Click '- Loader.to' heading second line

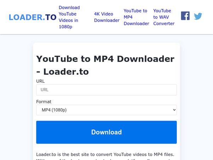(63, 72)
